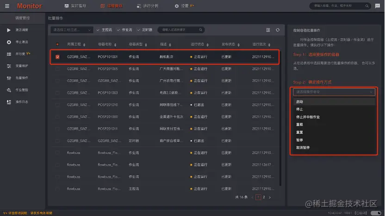Image resolution: width=385 pixels, height=216 pixels.
Task: Flip the status bar switch at bottom right
Action: click(x=376, y=213)
